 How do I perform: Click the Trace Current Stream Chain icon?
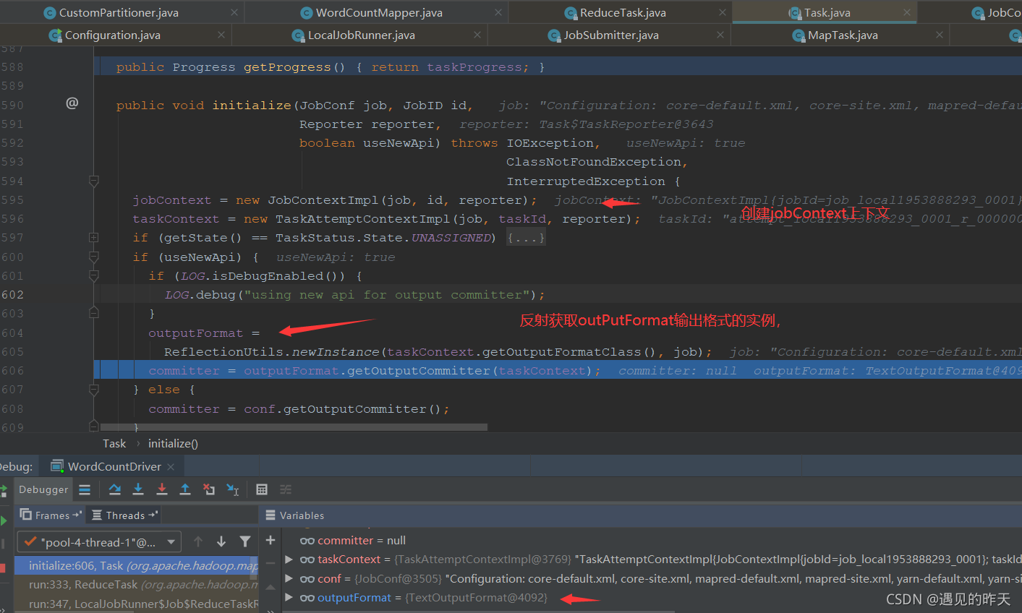(286, 489)
